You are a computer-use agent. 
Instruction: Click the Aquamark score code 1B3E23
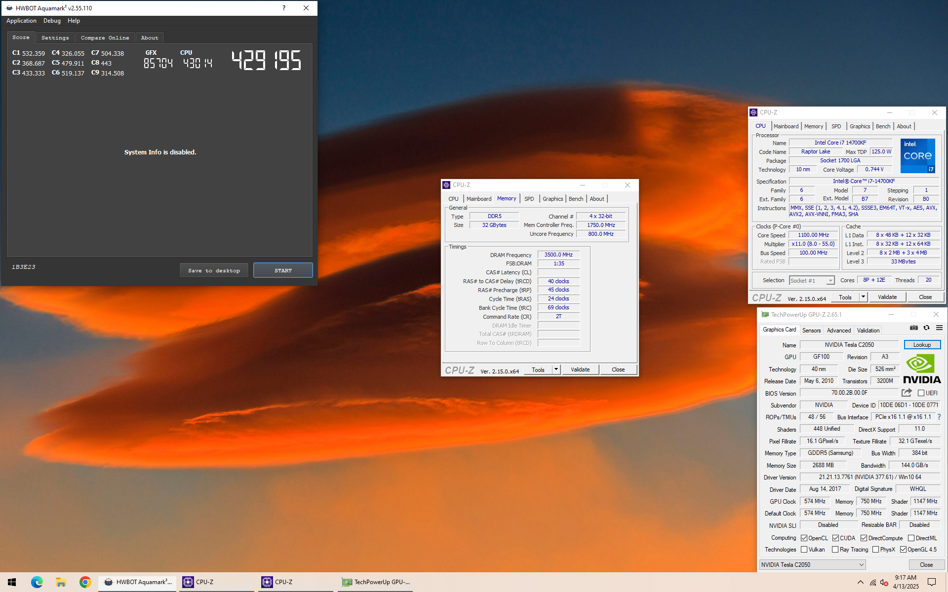click(x=24, y=267)
